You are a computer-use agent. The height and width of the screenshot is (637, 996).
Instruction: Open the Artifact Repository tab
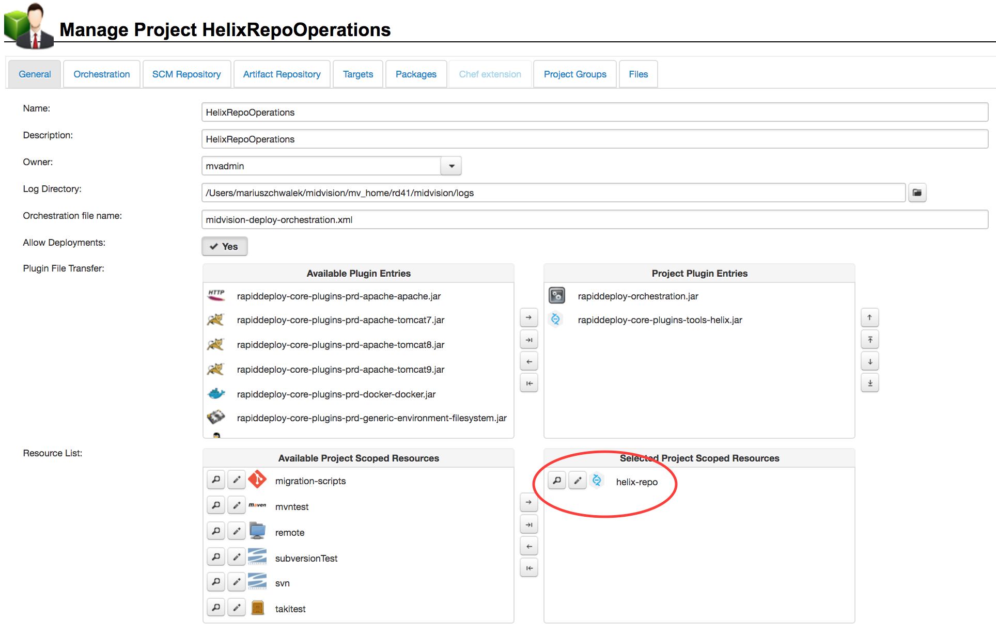(282, 74)
